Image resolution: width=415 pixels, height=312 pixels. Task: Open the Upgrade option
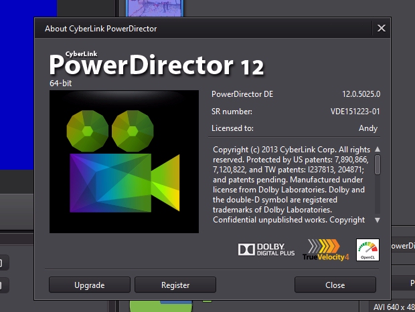(x=90, y=285)
